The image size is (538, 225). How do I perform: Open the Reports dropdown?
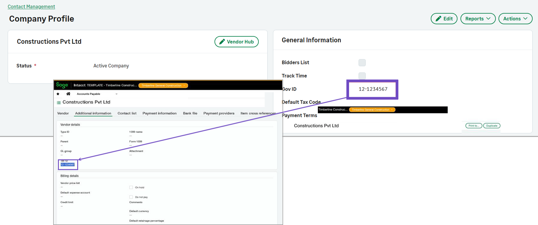click(x=478, y=19)
